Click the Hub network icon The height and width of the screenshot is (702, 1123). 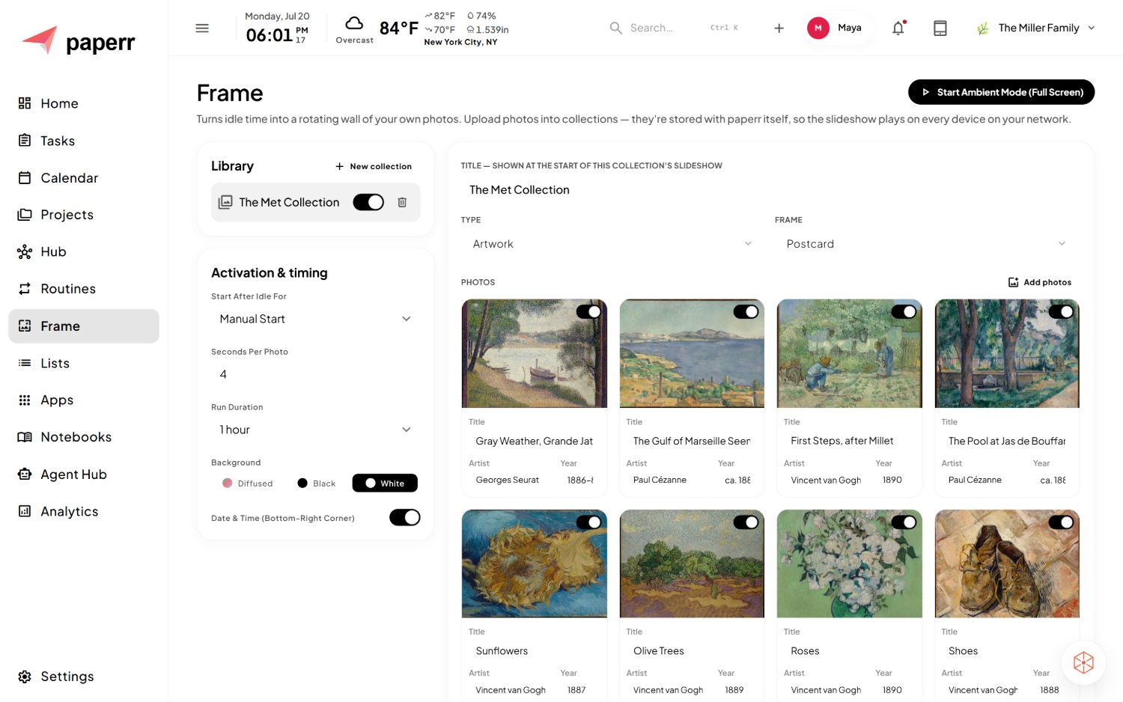pyautogui.click(x=25, y=251)
